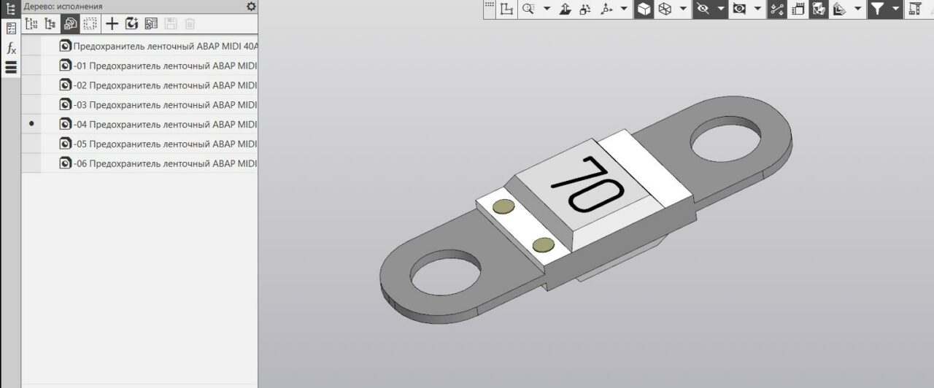934x388 pixels.
Task: Open the filter funnel dropdown arrow
Action: 895,9
